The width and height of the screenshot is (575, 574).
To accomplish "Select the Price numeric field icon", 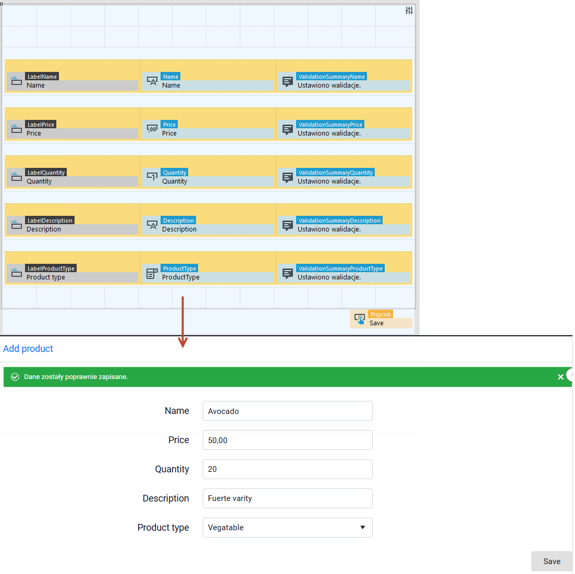I will [152, 129].
